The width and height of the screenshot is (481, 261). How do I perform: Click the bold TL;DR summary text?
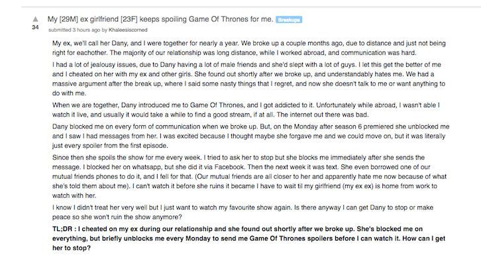tap(249, 238)
